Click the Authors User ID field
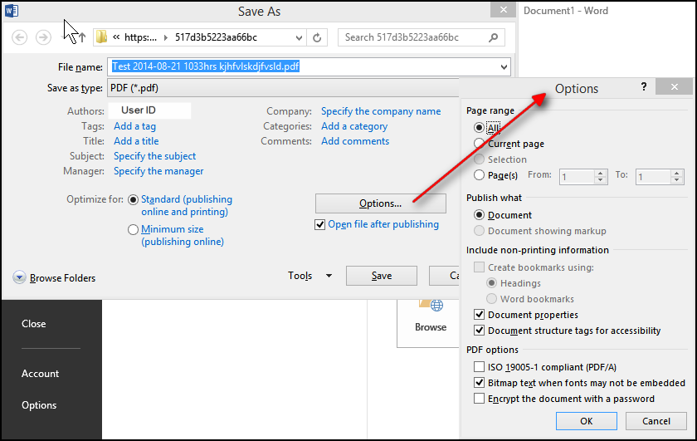 tap(150, 110)
